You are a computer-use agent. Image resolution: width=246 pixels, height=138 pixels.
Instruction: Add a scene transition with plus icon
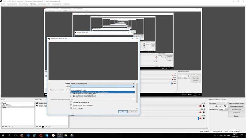pyautogui.click(x=216, y=106)
